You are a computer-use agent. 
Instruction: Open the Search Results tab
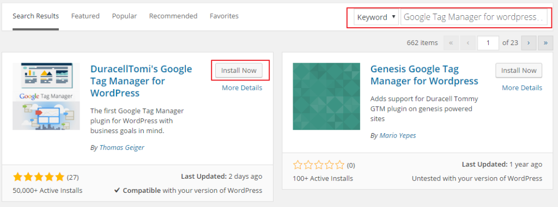pyautogui.click(x=35, y=16)
